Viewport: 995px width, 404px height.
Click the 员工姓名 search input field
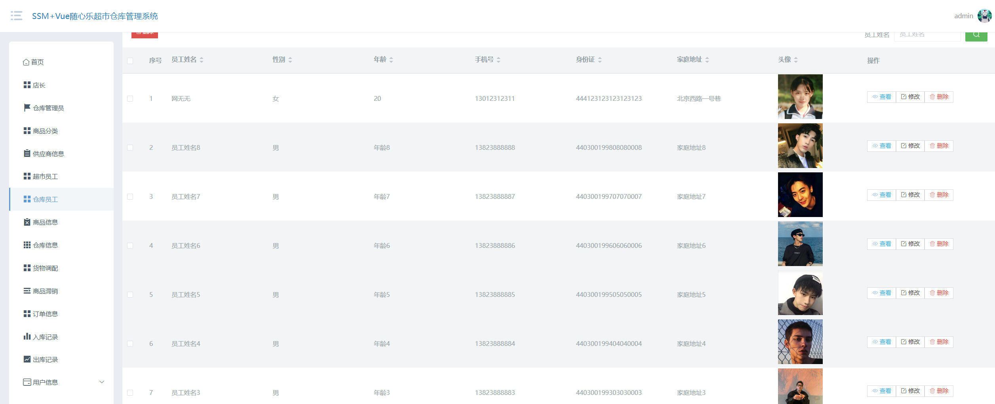tap(927, 36)
